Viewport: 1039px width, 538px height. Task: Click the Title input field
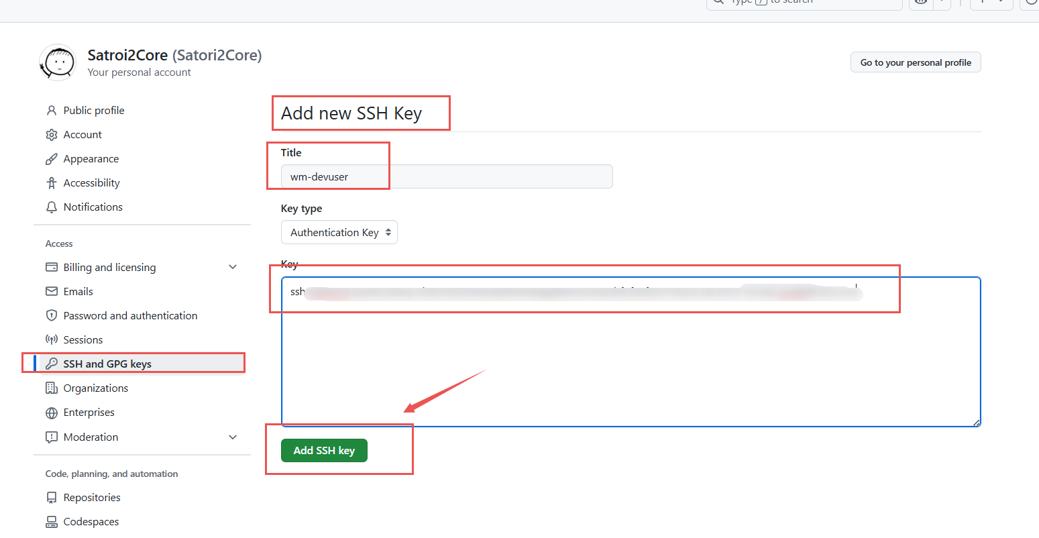point(447,176)
